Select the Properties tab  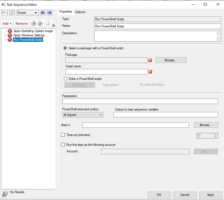[66, 12]
